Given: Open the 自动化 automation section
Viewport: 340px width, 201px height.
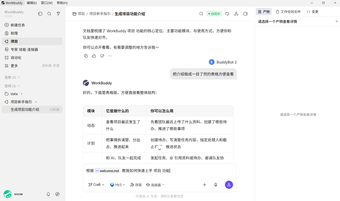Looking at the screenshot, I should pos(32,58).
